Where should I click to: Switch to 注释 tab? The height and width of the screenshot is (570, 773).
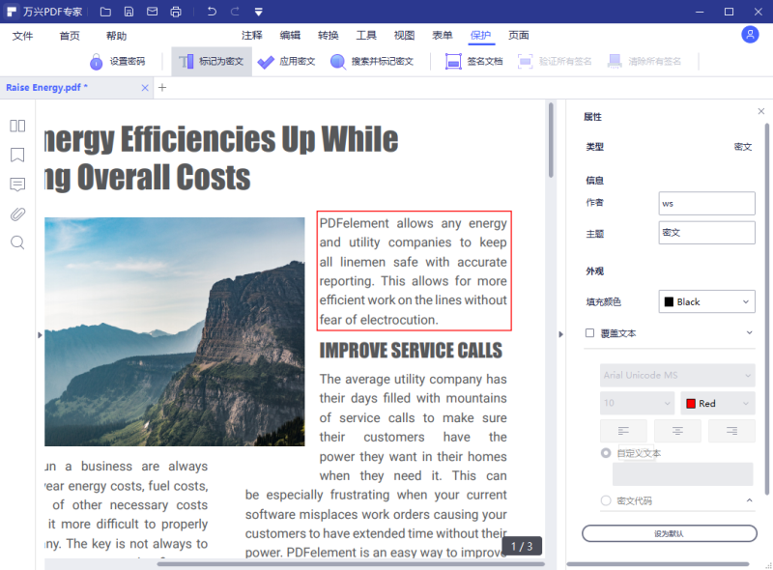click(x=252, y=35)
